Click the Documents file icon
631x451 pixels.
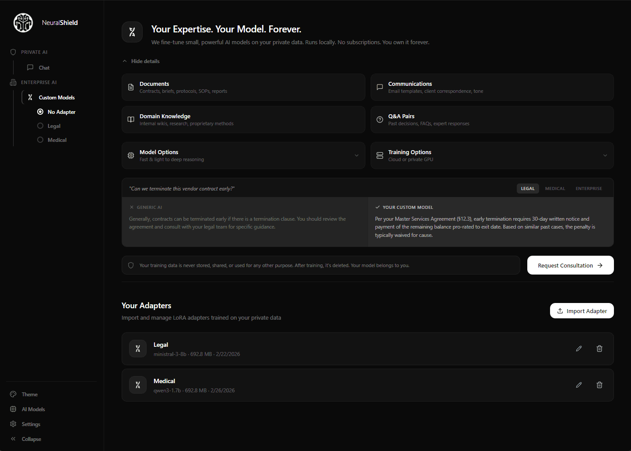click(x=130, y=87)
